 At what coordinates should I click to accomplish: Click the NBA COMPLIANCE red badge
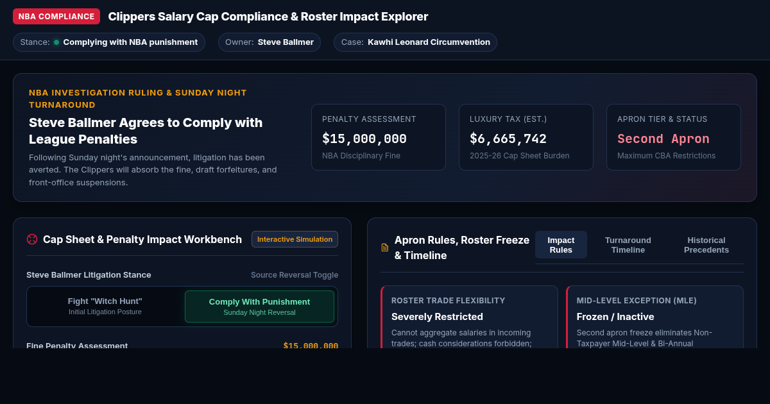pyautogui.click(x=56, y=17)
